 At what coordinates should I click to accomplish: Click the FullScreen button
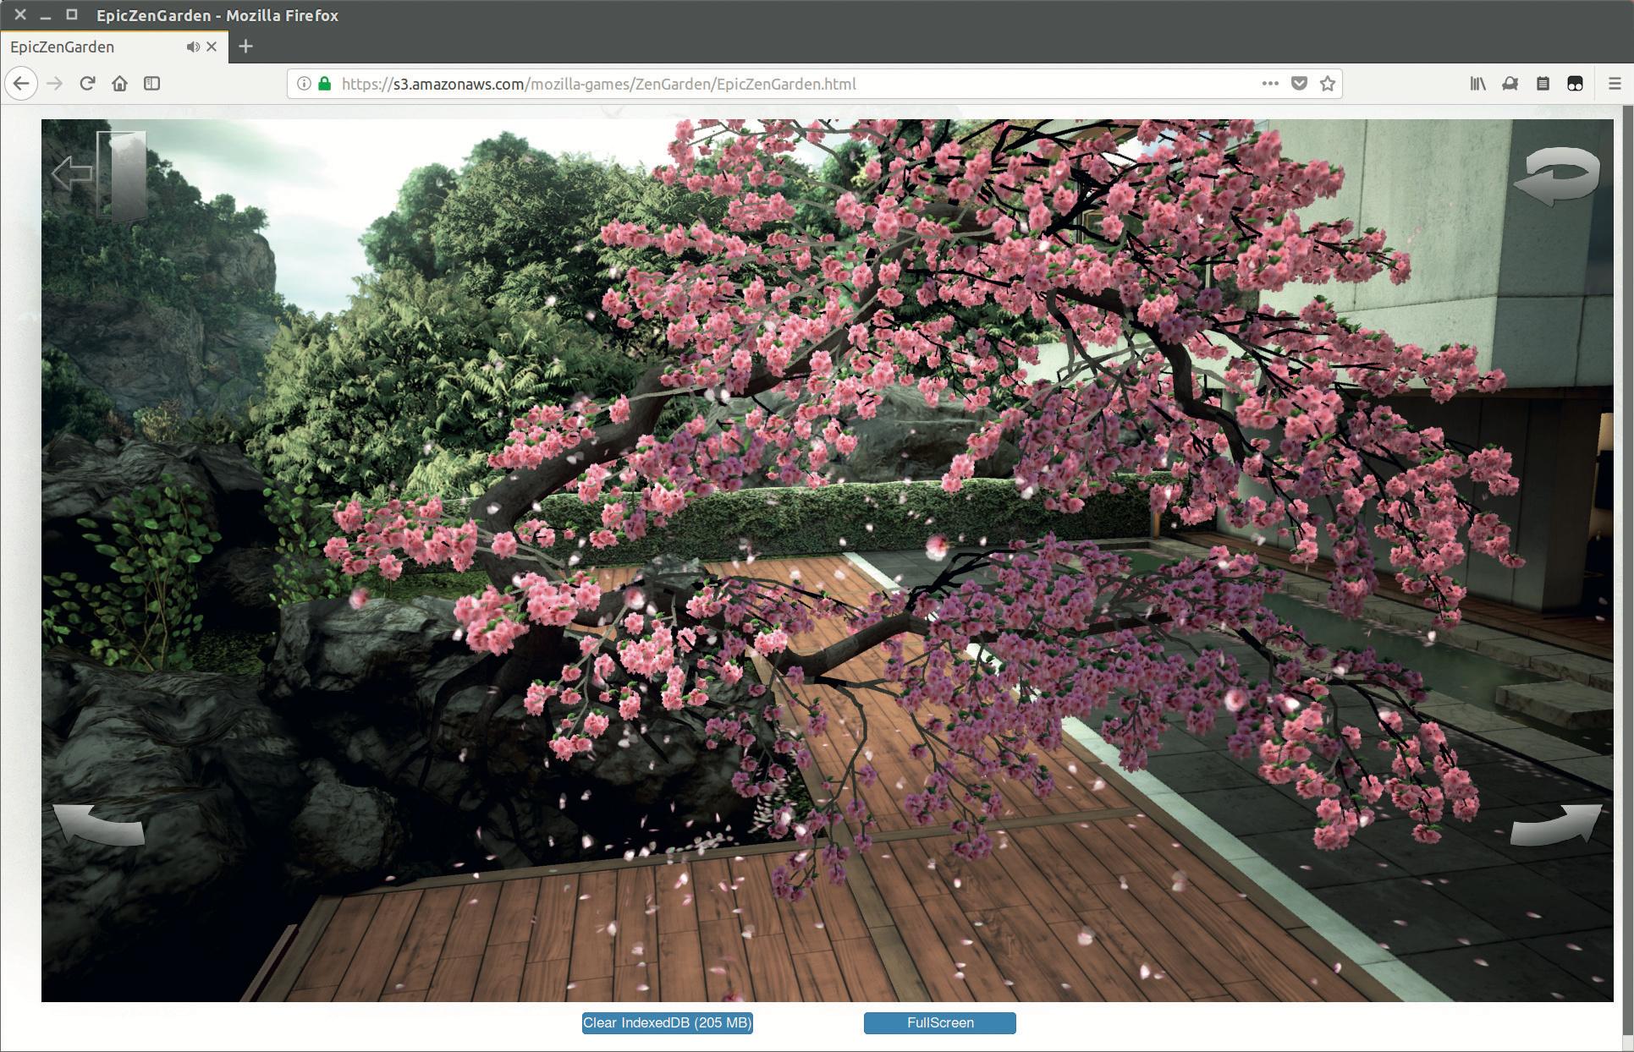939,1023
